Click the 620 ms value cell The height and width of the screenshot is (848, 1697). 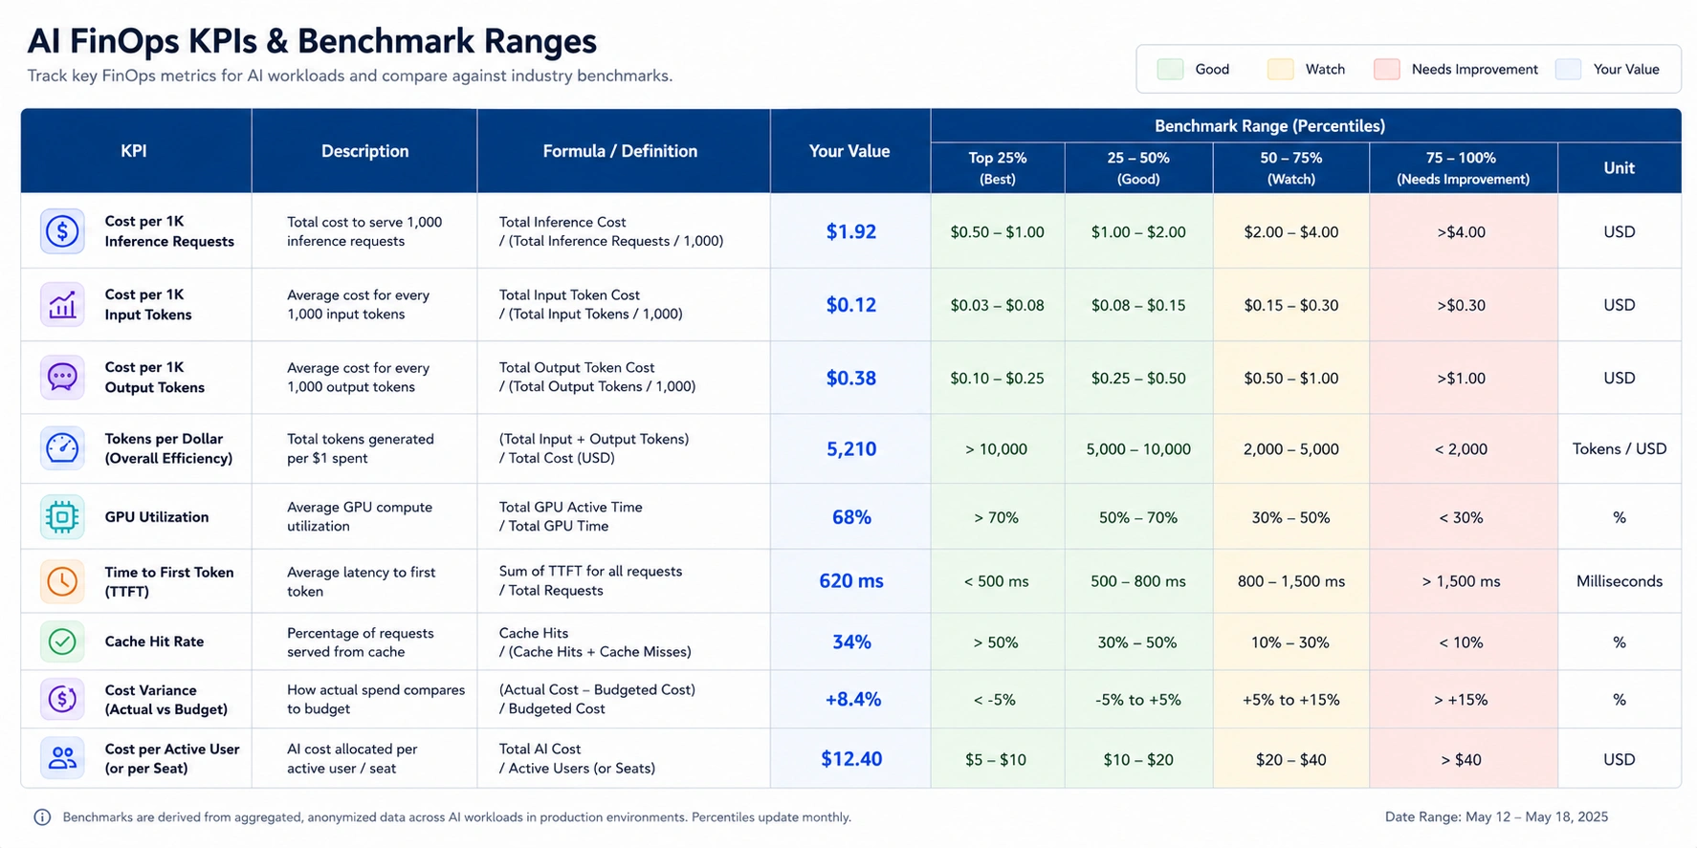coord(850,581)
